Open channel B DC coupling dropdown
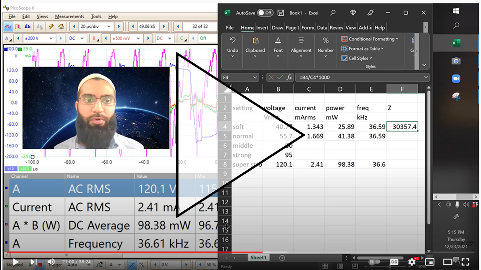The image size is (481, 270). (170, 38)
